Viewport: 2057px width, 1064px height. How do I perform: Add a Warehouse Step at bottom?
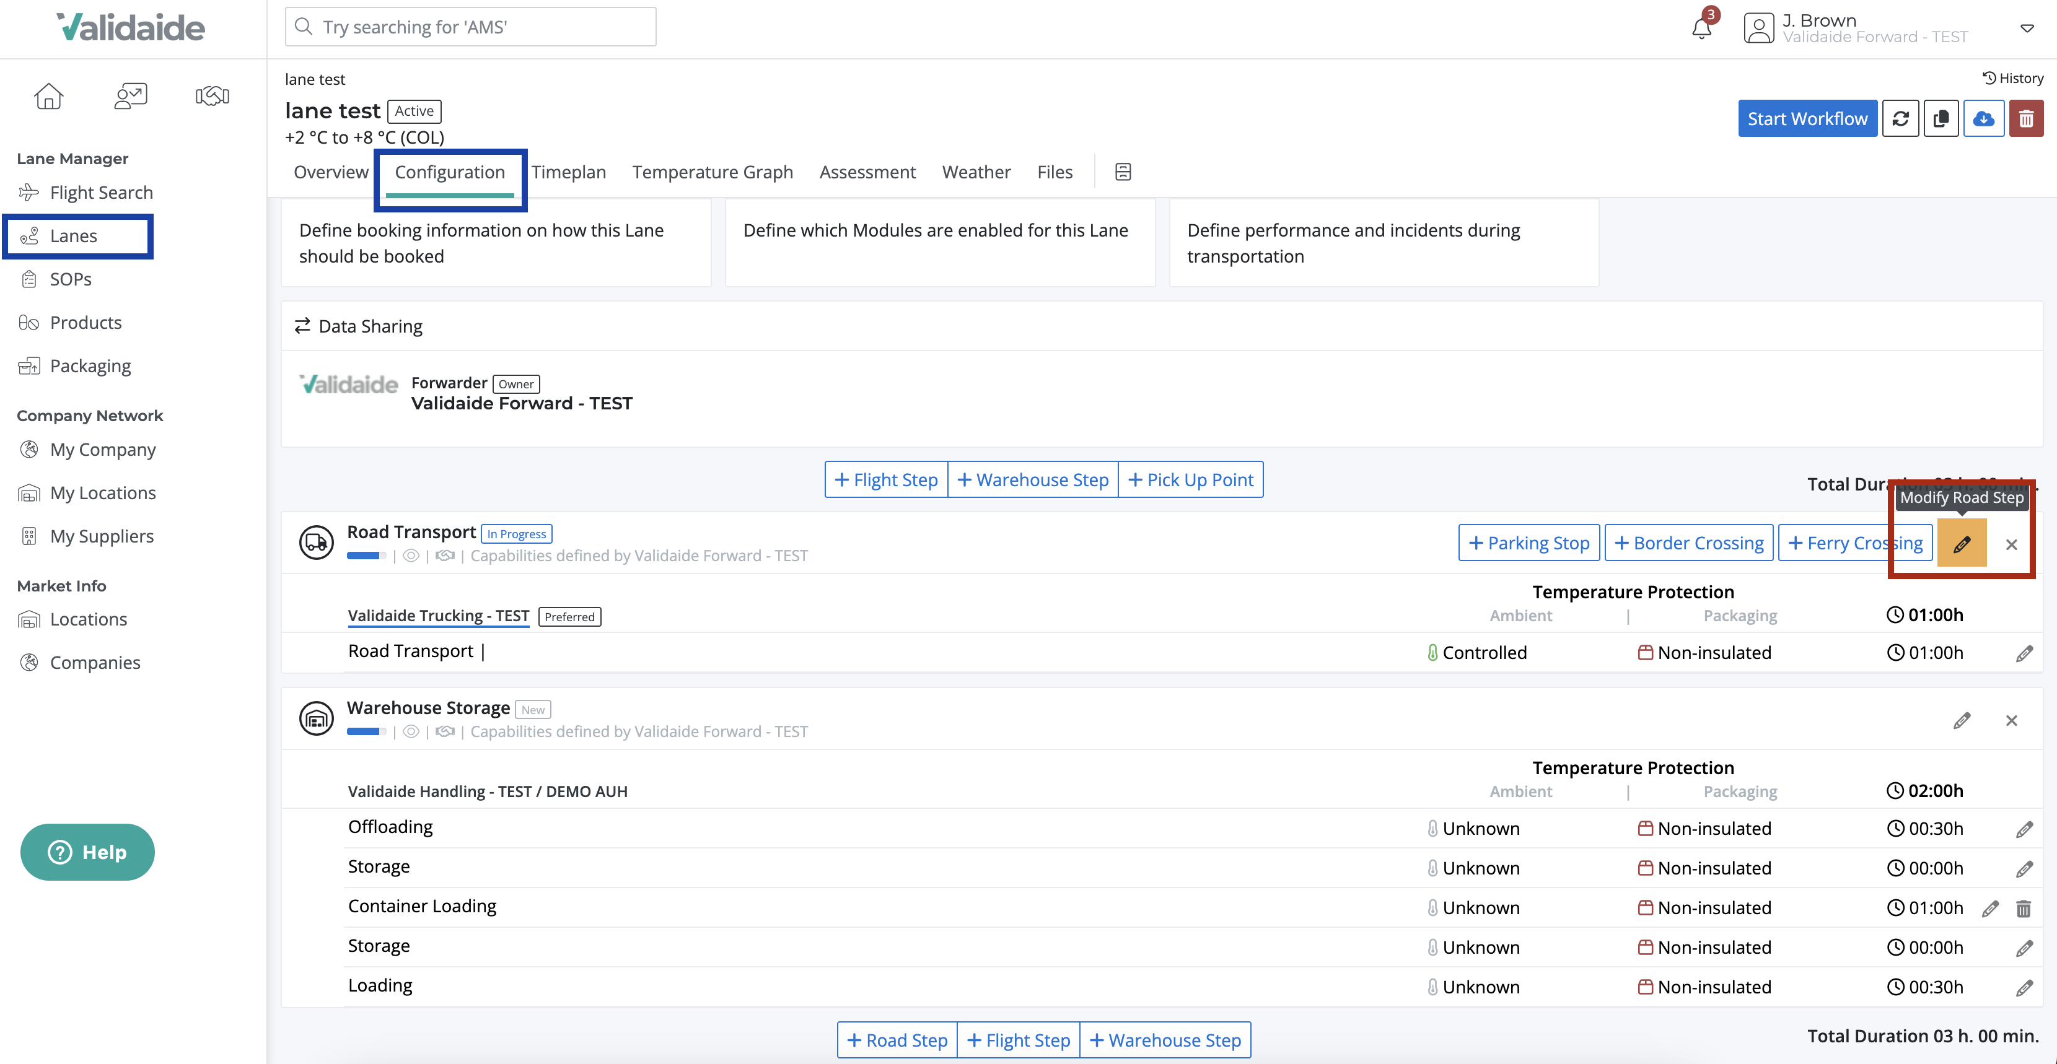1165,1040
